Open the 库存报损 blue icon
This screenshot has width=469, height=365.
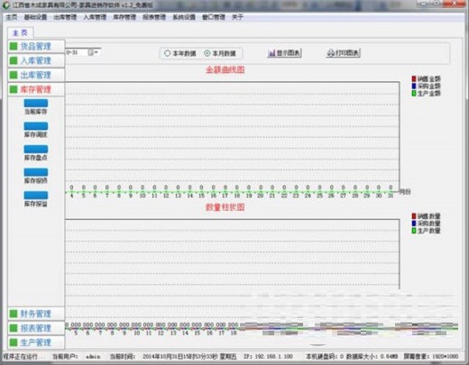tap(36, 172)
